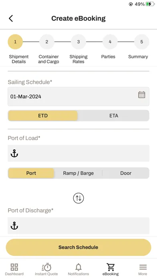Click the Port of Load input field
This screenshot has width=157, height=280.
click(78, 153)
